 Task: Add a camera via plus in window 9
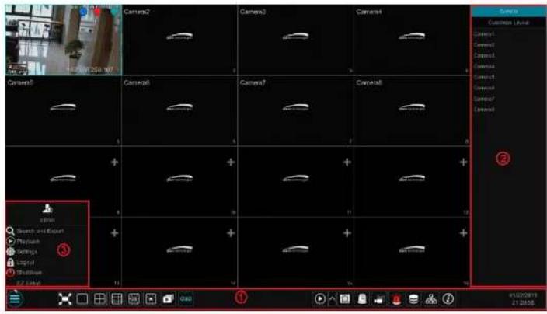click(x=114, y=162)
